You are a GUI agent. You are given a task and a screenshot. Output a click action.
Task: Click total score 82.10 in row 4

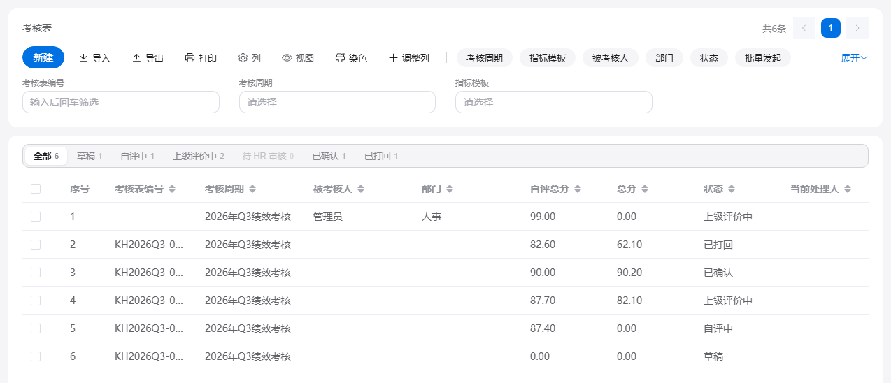point(629,301)
